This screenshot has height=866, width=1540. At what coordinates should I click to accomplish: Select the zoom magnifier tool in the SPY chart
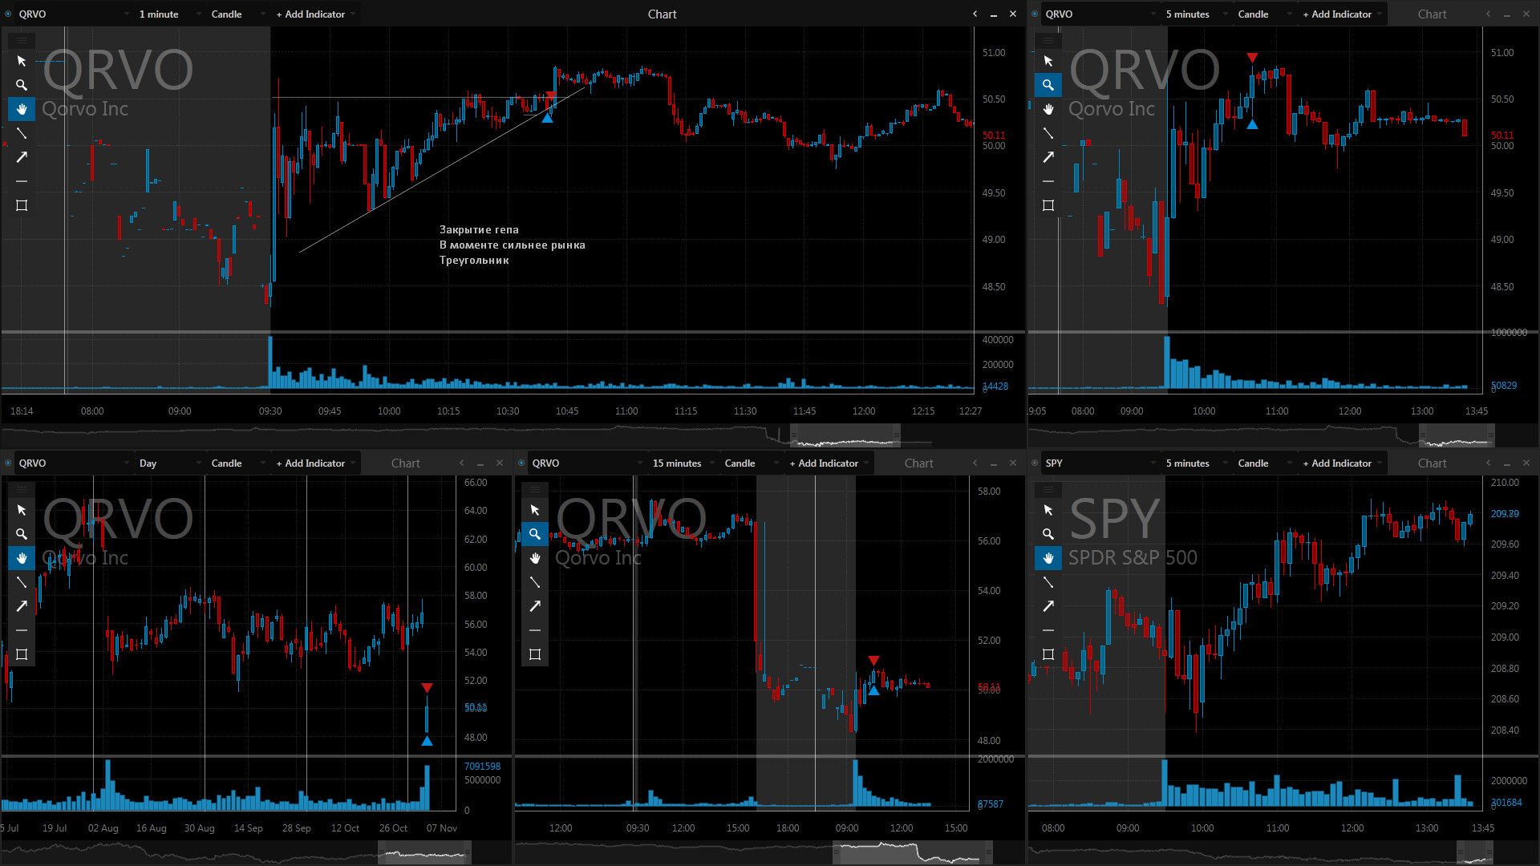pos(1048,534)
